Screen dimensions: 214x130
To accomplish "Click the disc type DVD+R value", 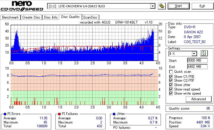I will pyautogui.click(x=190, y=27).
